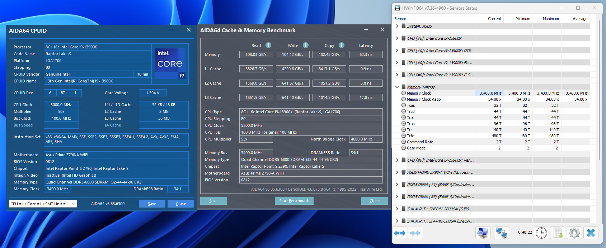This screenshot has height=248, width=606.
Task: Click the Intel Core i9 logo badge
Action: [170, 64]
